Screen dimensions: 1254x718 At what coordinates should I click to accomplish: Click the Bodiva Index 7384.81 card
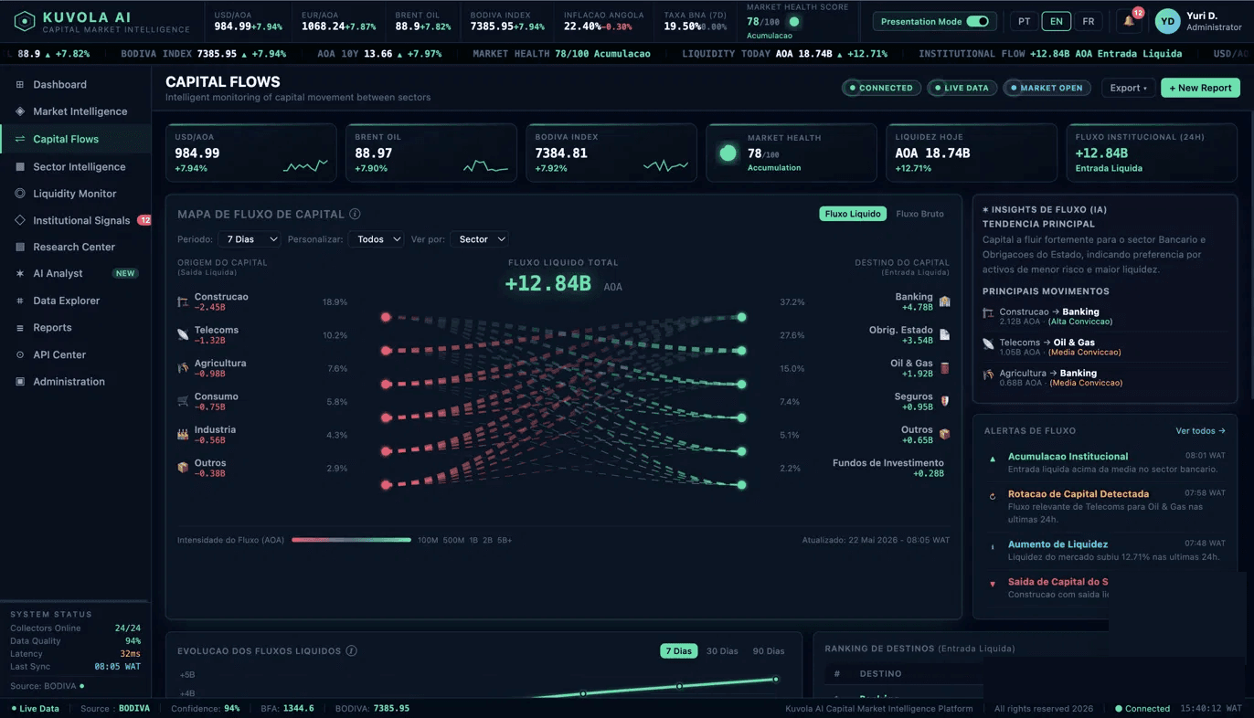point(611,153)
